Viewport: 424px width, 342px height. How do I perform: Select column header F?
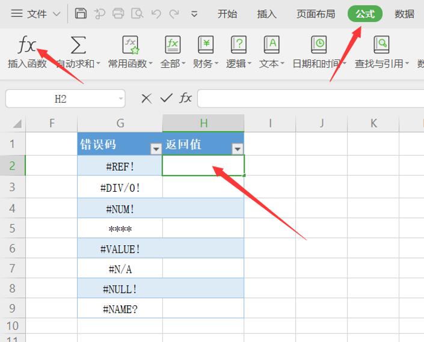point(52,123)
